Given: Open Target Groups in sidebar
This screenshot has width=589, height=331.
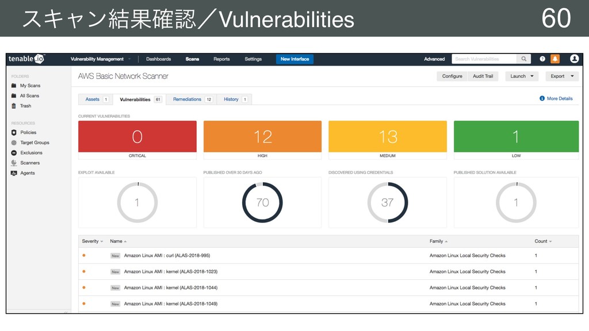Looking at the screenshot, I should point(35,143).
